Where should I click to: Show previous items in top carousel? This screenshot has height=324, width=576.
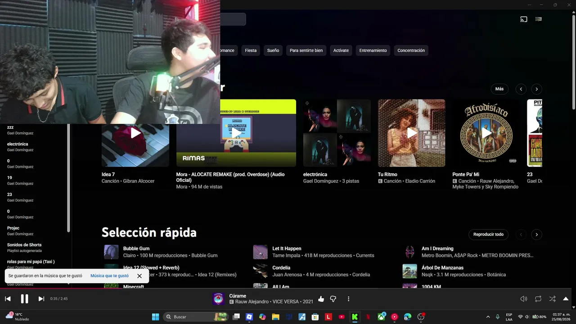click(x=521, y=89)
